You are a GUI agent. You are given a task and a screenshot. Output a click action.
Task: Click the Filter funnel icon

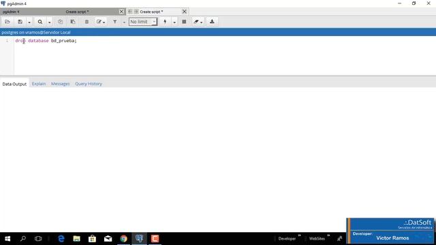pyautogui.click(x=115, y=22)
